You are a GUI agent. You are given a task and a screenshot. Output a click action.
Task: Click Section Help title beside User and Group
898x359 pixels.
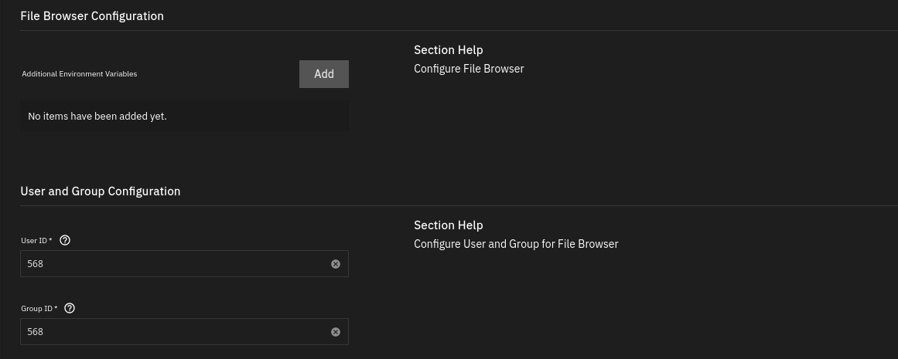[448, 225]
